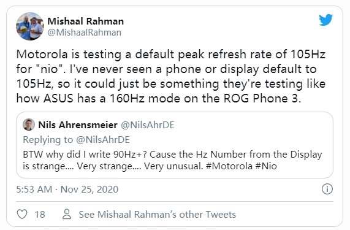The height and width of the screenshot is (230, 350).
Task: Open 'See Mishaal Rahman's other Tweets'
Action: (158, 215)
